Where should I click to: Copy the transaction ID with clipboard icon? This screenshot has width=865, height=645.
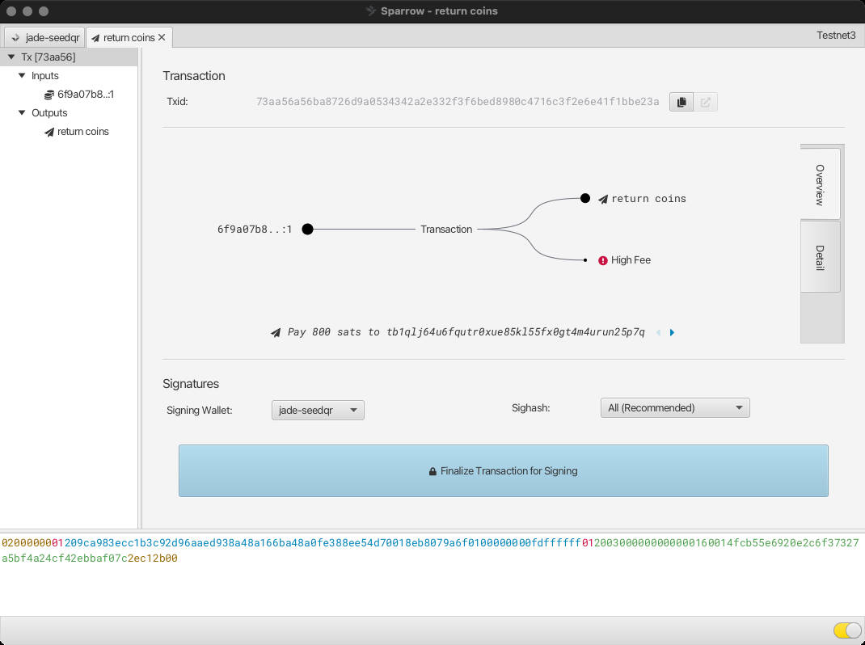point(681,102)
